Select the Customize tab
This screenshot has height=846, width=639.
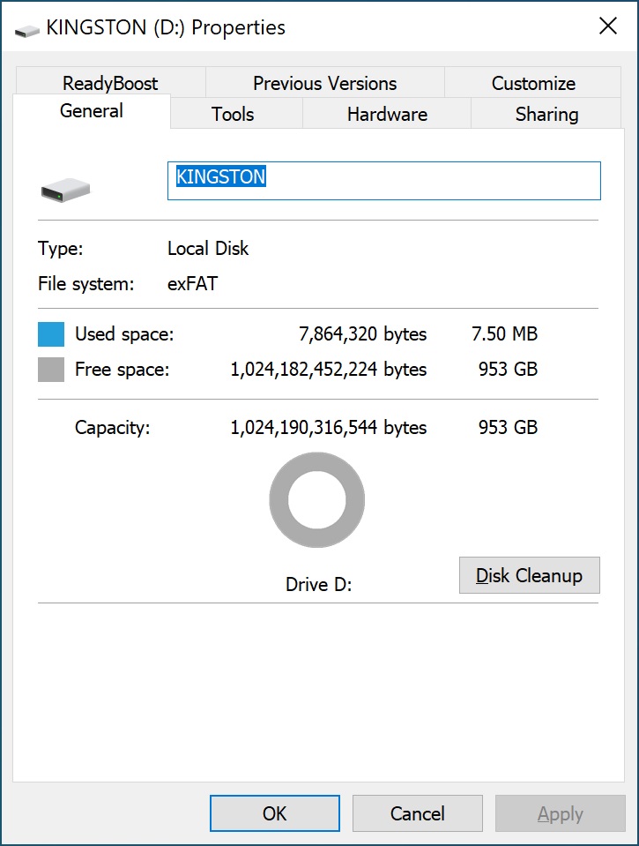(532, 83)
